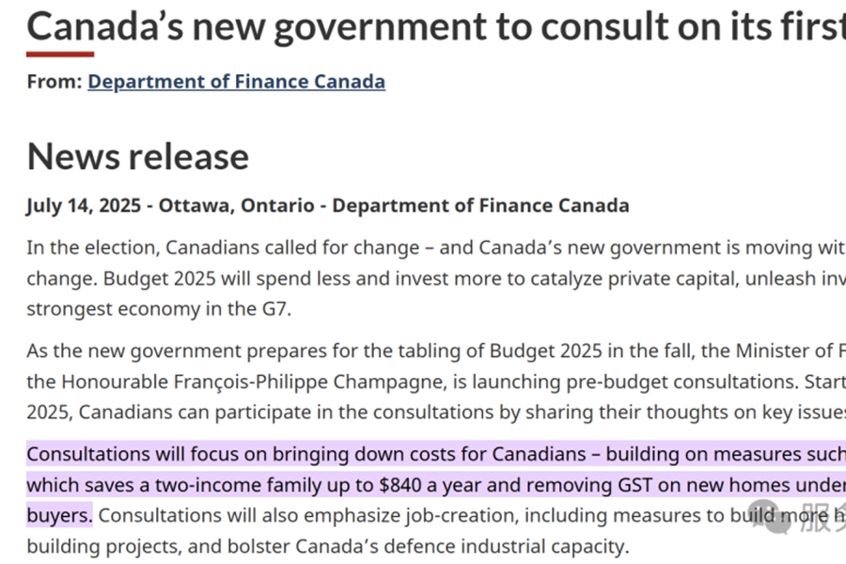Image resolution: width=846 pixels, height=564 pixels.
Task: Click the name François-Philippe Champagne
Action: (311, 382)
